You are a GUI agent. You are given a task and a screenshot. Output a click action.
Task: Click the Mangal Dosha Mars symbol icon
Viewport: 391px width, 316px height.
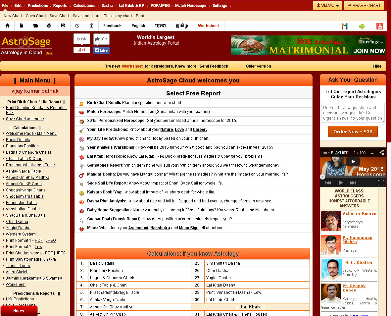pyautogui.click(x=81, y=175)
